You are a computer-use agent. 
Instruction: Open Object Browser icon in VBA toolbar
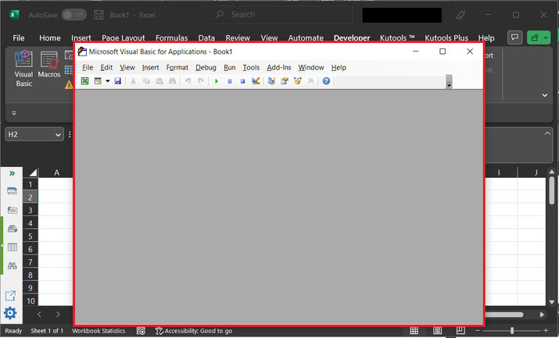click(298, 81)
